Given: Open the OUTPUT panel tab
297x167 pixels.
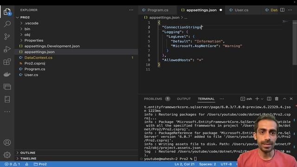Looking at the screenshot, I should (x=184, y=99).
